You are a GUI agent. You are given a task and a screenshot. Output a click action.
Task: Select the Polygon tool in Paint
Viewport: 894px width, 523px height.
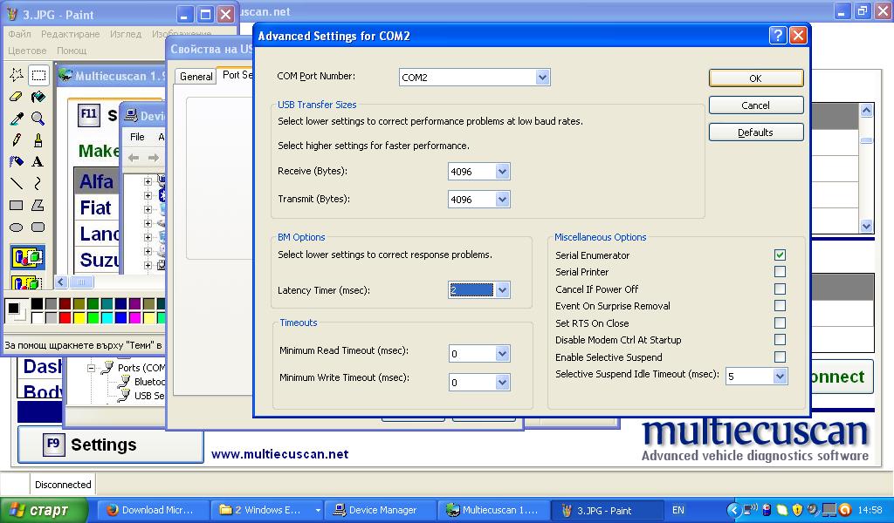[x=38, y=206]
